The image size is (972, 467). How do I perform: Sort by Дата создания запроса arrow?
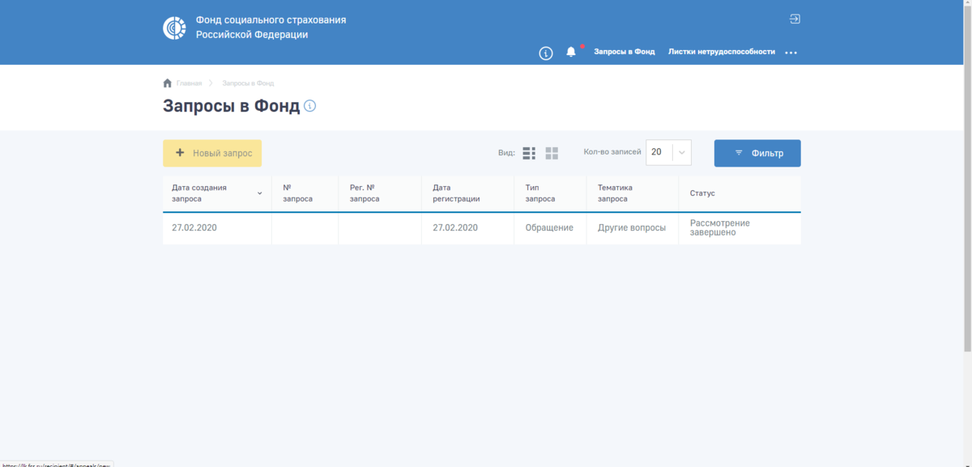click(260, 193)
